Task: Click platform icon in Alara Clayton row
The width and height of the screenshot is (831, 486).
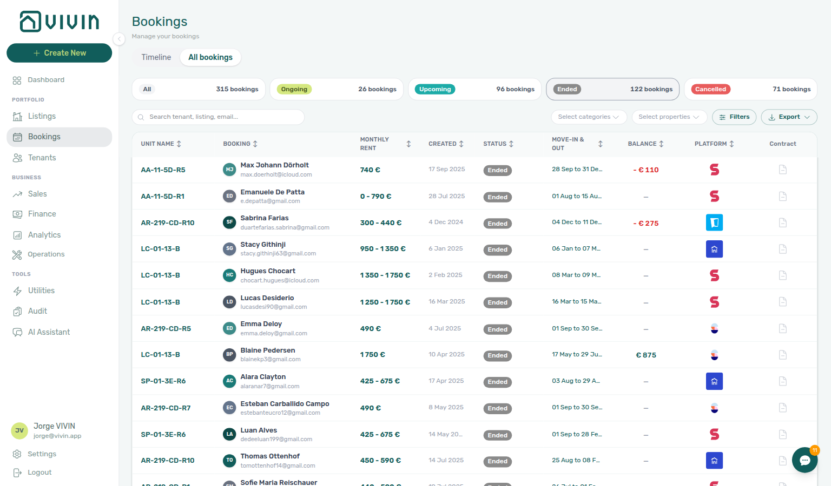Action: click(x=714, y=381)
